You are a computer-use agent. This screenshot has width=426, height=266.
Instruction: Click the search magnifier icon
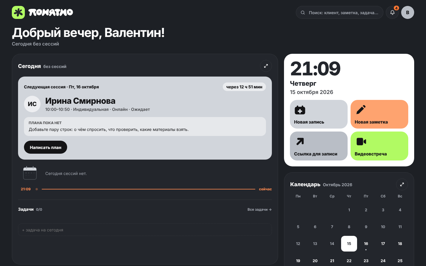303,13
